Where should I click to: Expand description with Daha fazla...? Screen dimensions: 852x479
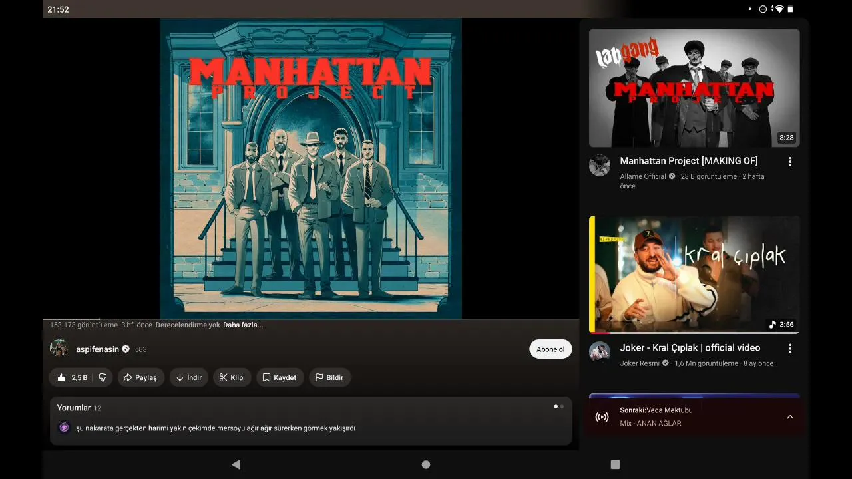pos(243,325)
